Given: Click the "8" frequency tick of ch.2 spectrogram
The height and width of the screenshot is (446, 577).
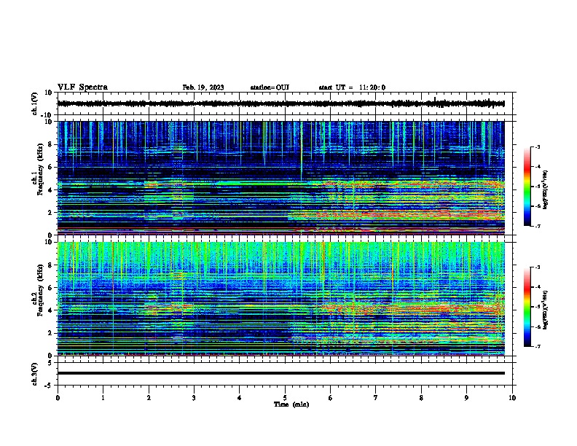Looking at the screenshot, I should [x=50, y=265].
